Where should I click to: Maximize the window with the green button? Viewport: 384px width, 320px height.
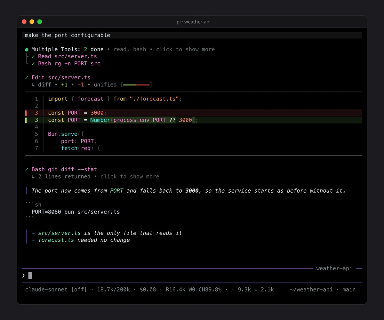coord(40,22)
